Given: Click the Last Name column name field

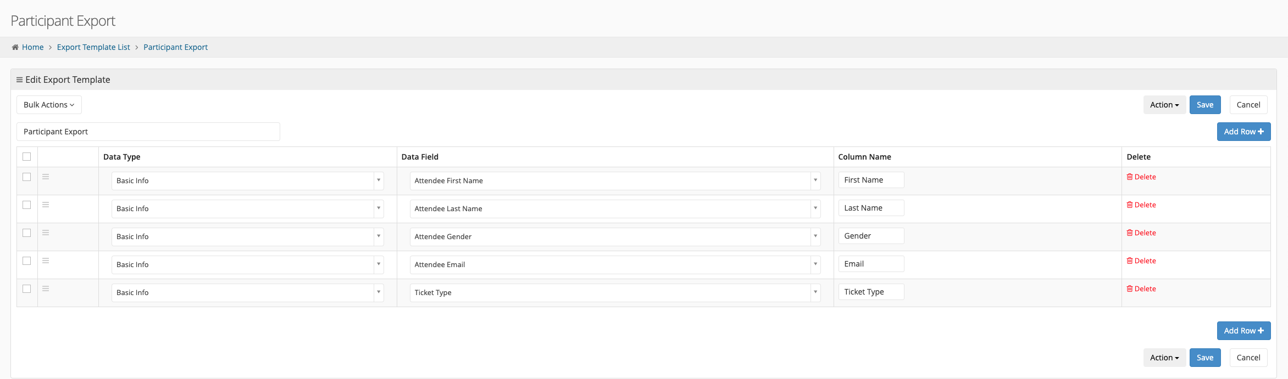Looking at the screenshot, I should (871, 208).
